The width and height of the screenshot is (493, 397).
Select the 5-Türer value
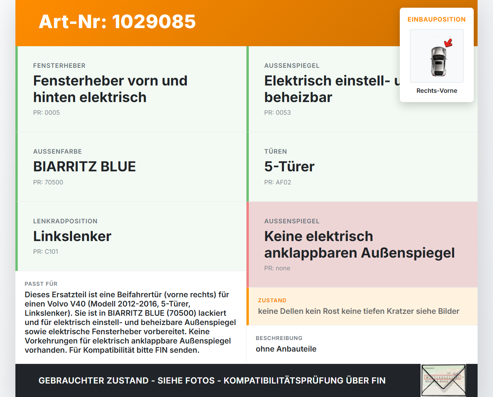289,166
